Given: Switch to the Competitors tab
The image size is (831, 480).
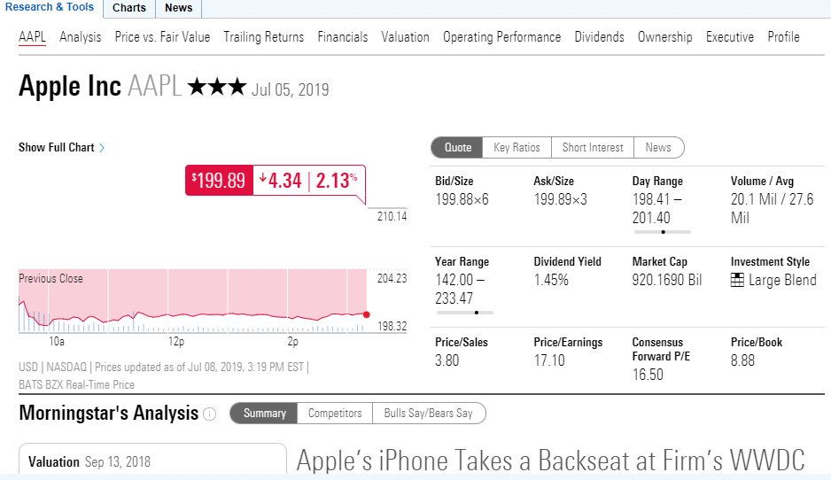Looking at the screenshot, I should [335, 414].
